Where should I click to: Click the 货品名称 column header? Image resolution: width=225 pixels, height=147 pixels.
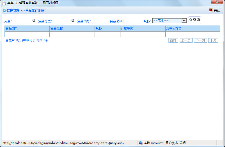click(72, 29)
